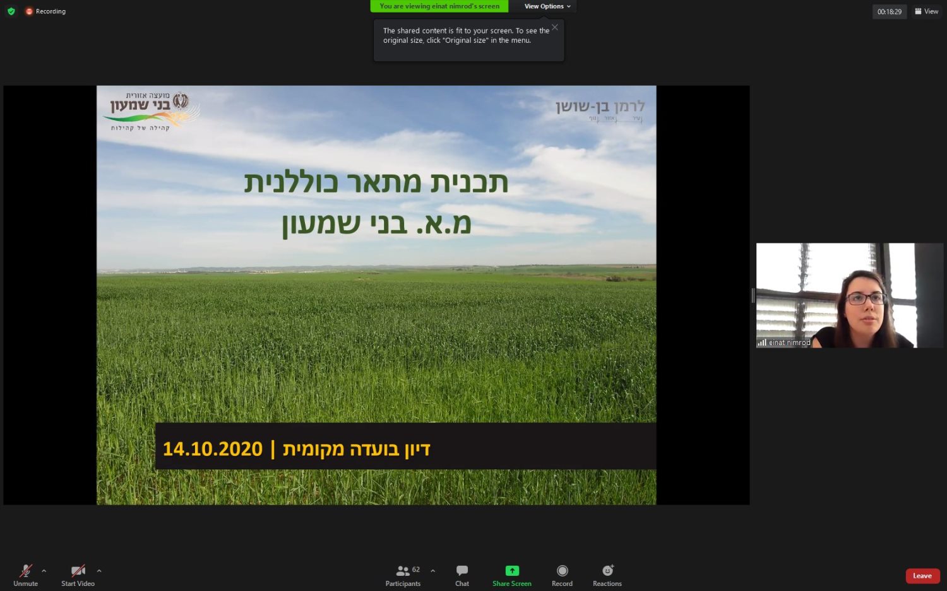Click the red Recording indicator

tap(45, 11)
